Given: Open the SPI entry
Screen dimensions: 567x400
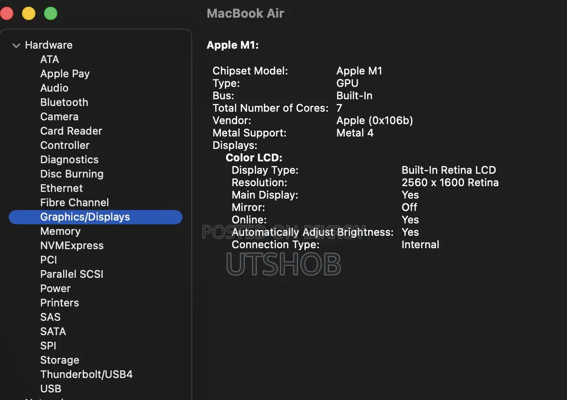Looking at the screenshot, I should [48, 346].
